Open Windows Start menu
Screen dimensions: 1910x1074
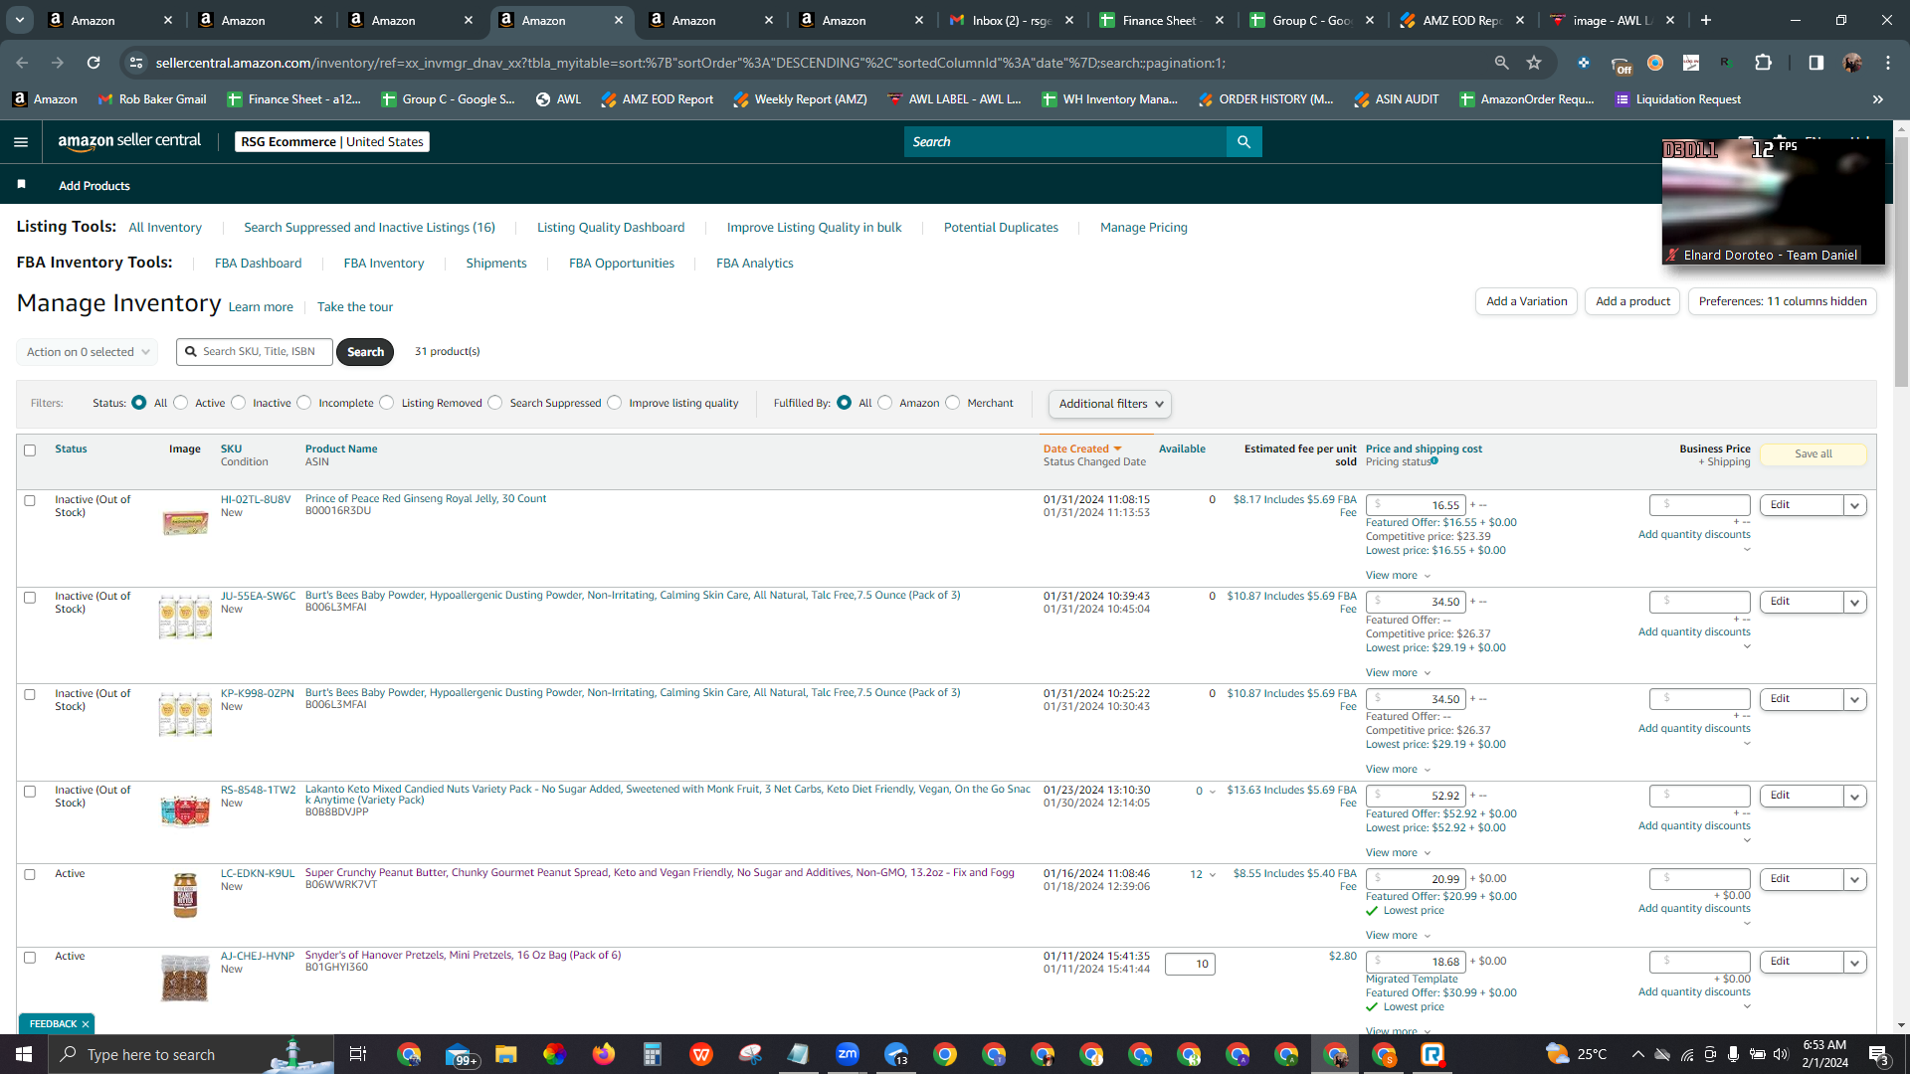point(24,1054)
